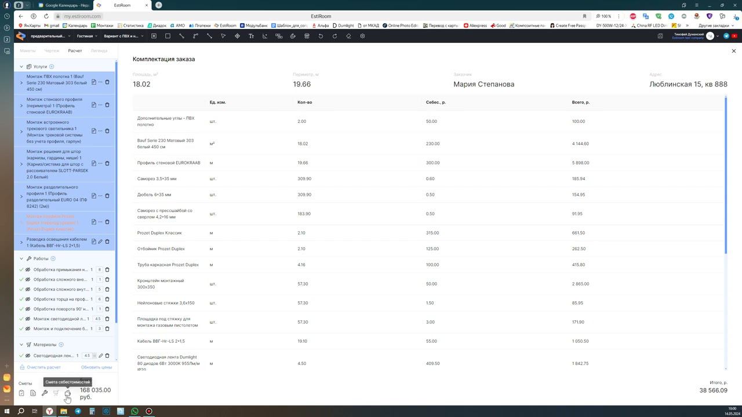Viewport: 742px width, 417px height.
Task: Add a material with the plus next to Материалы
Action: click(61, 345)
